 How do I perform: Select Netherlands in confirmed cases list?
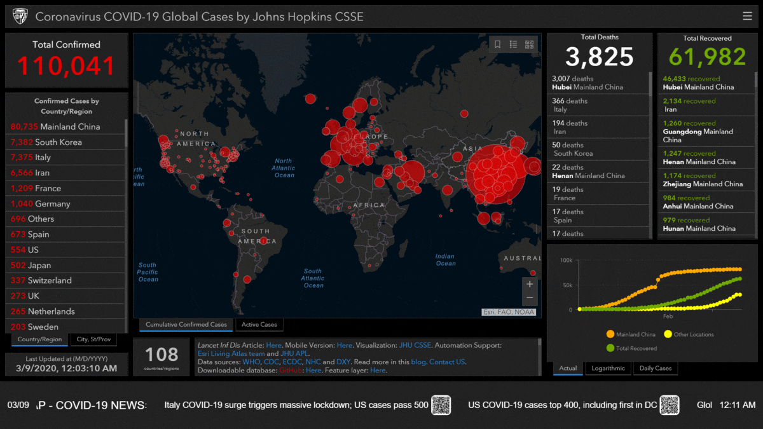pos(65,311)
